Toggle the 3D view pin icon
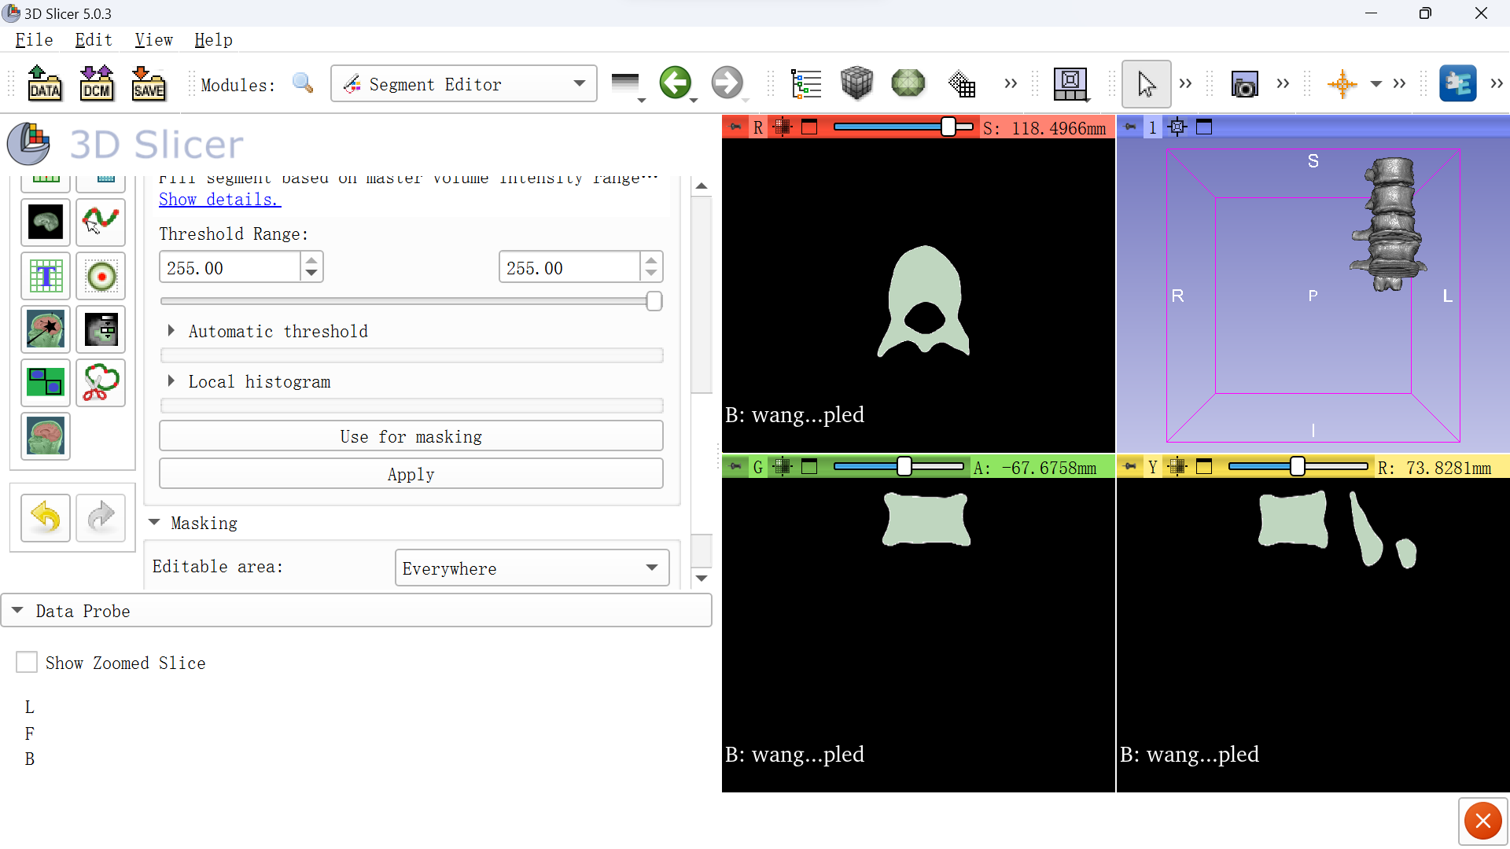 tap(1130, 127)
